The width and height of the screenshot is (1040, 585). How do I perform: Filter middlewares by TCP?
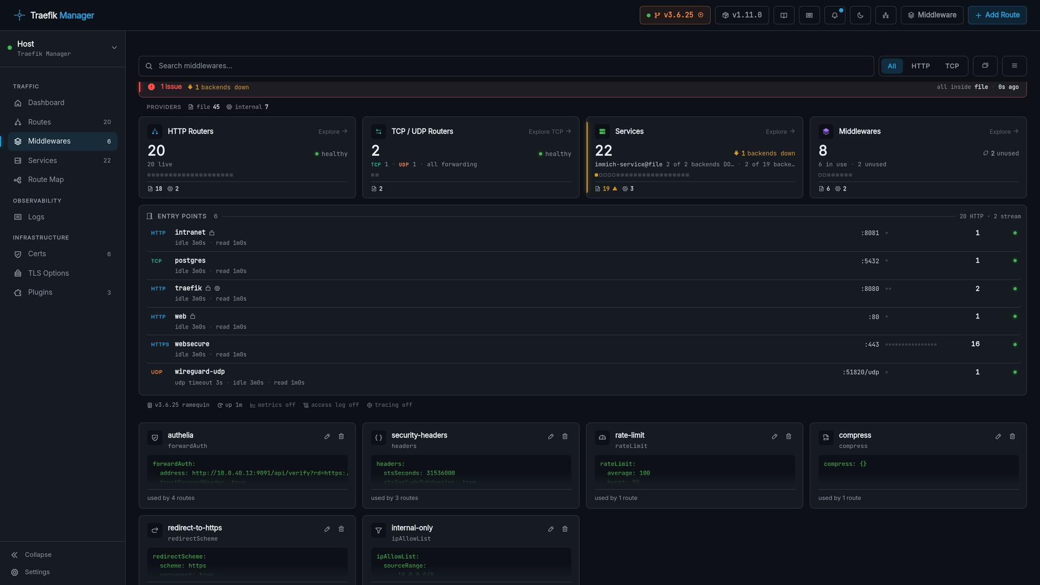[952, 66]
